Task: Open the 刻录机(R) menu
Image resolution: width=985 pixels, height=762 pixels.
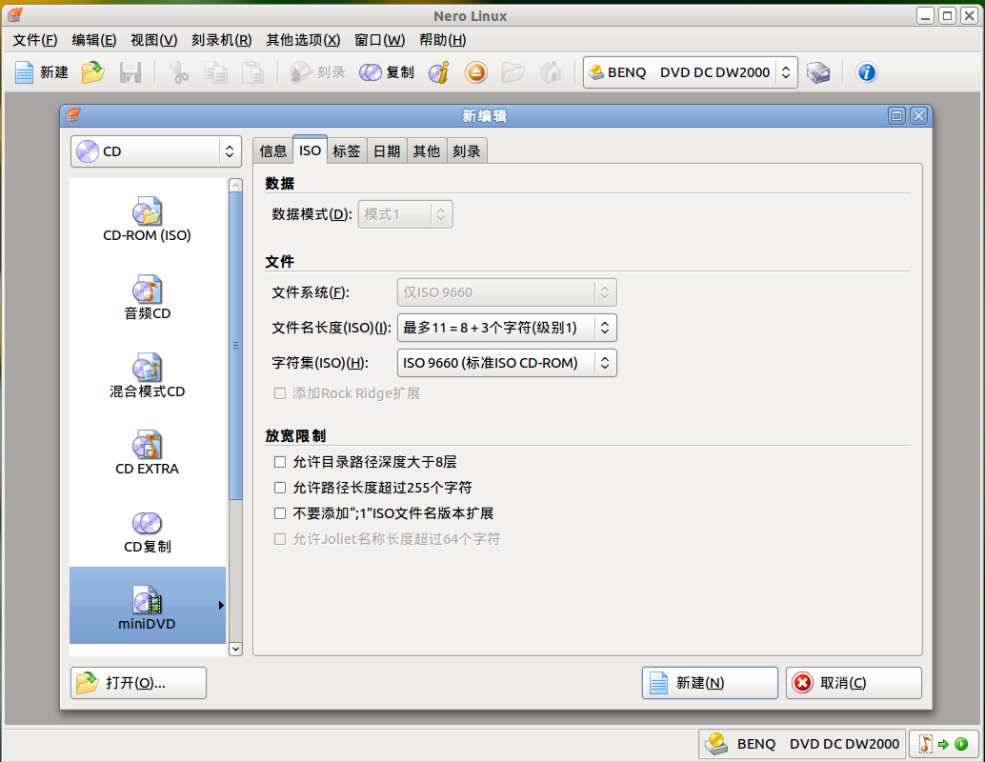Action: 222,40
